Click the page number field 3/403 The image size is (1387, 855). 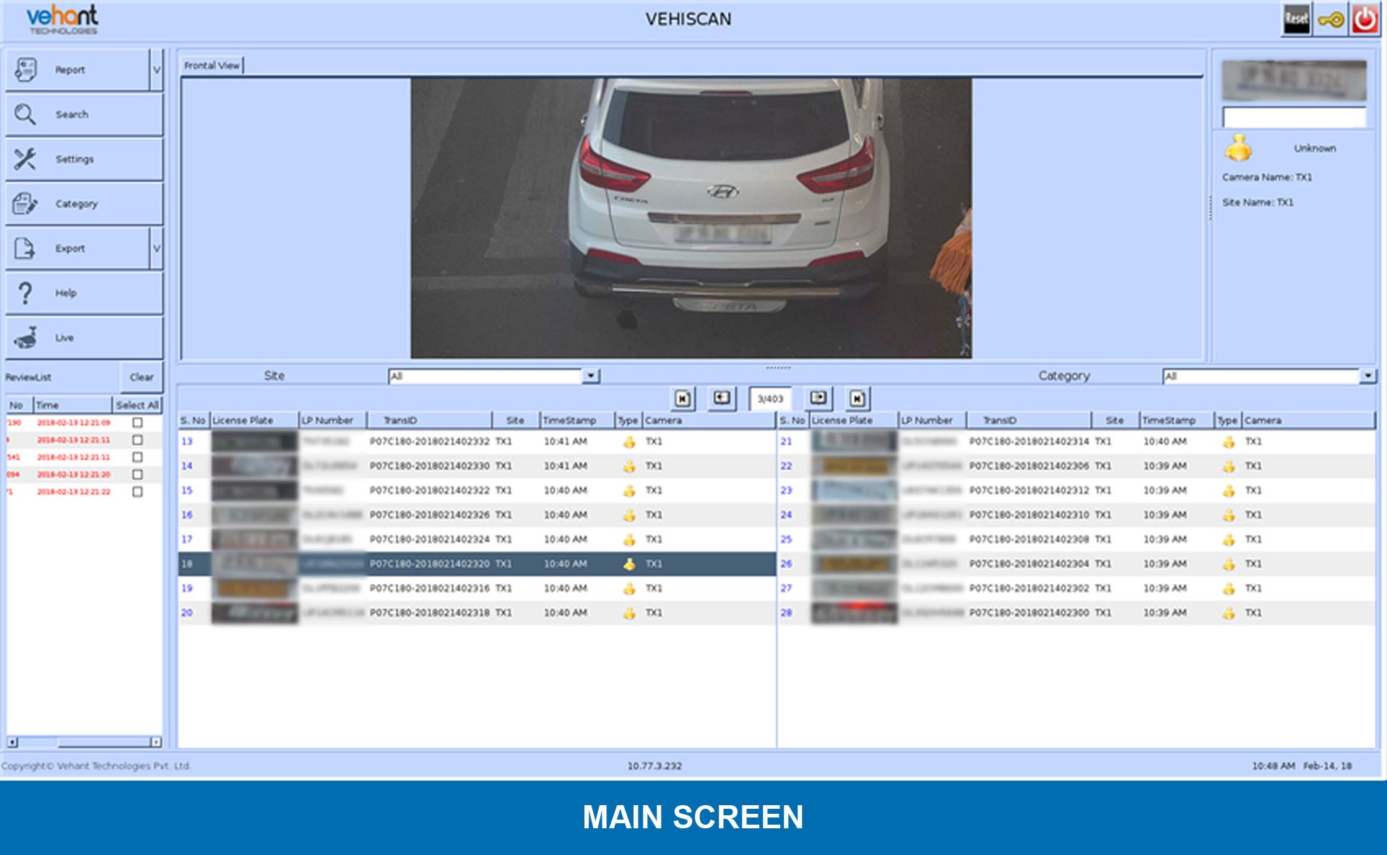770,399
